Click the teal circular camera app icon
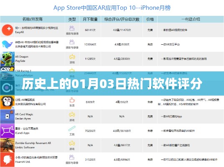 [7, 88]
